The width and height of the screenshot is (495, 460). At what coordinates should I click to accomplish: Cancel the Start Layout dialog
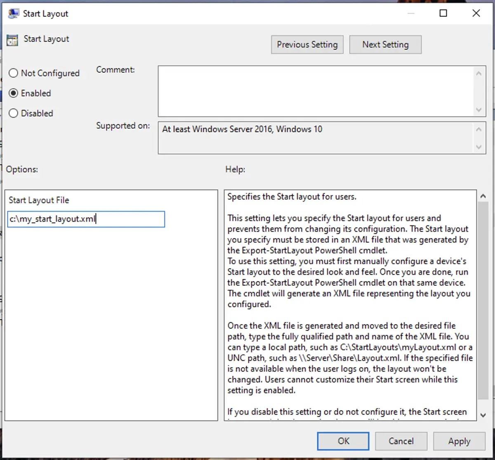coord(401,441)
